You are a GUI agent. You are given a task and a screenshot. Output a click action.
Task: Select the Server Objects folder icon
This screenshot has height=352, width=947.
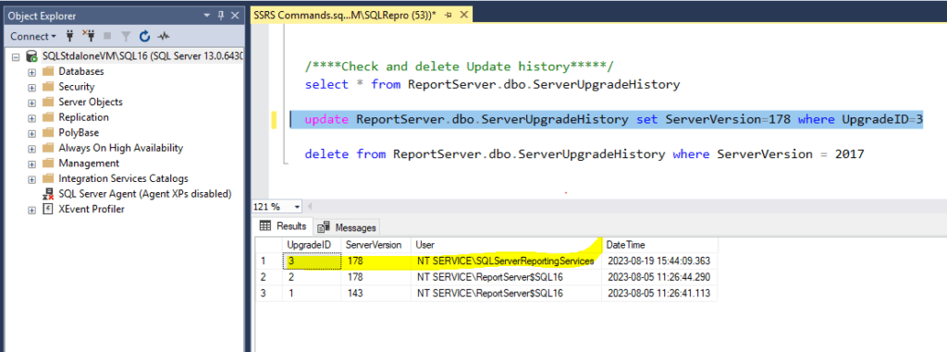click(x=48, y=102)
